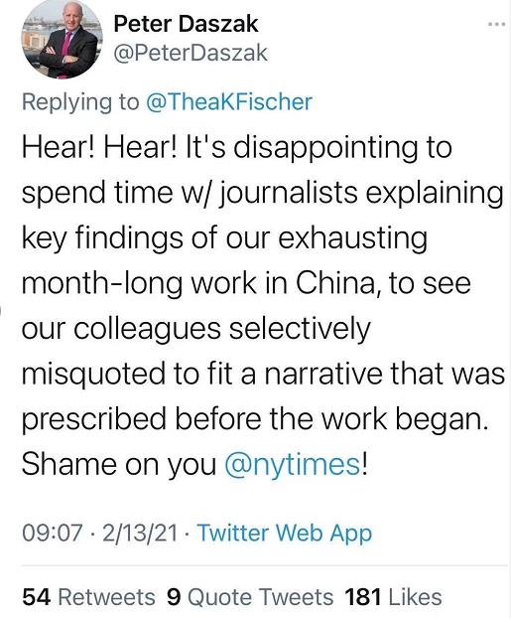This screenshot has height=618, width=511.
Task: View the 54 Retweets list
Action: (x=88, y=597)
